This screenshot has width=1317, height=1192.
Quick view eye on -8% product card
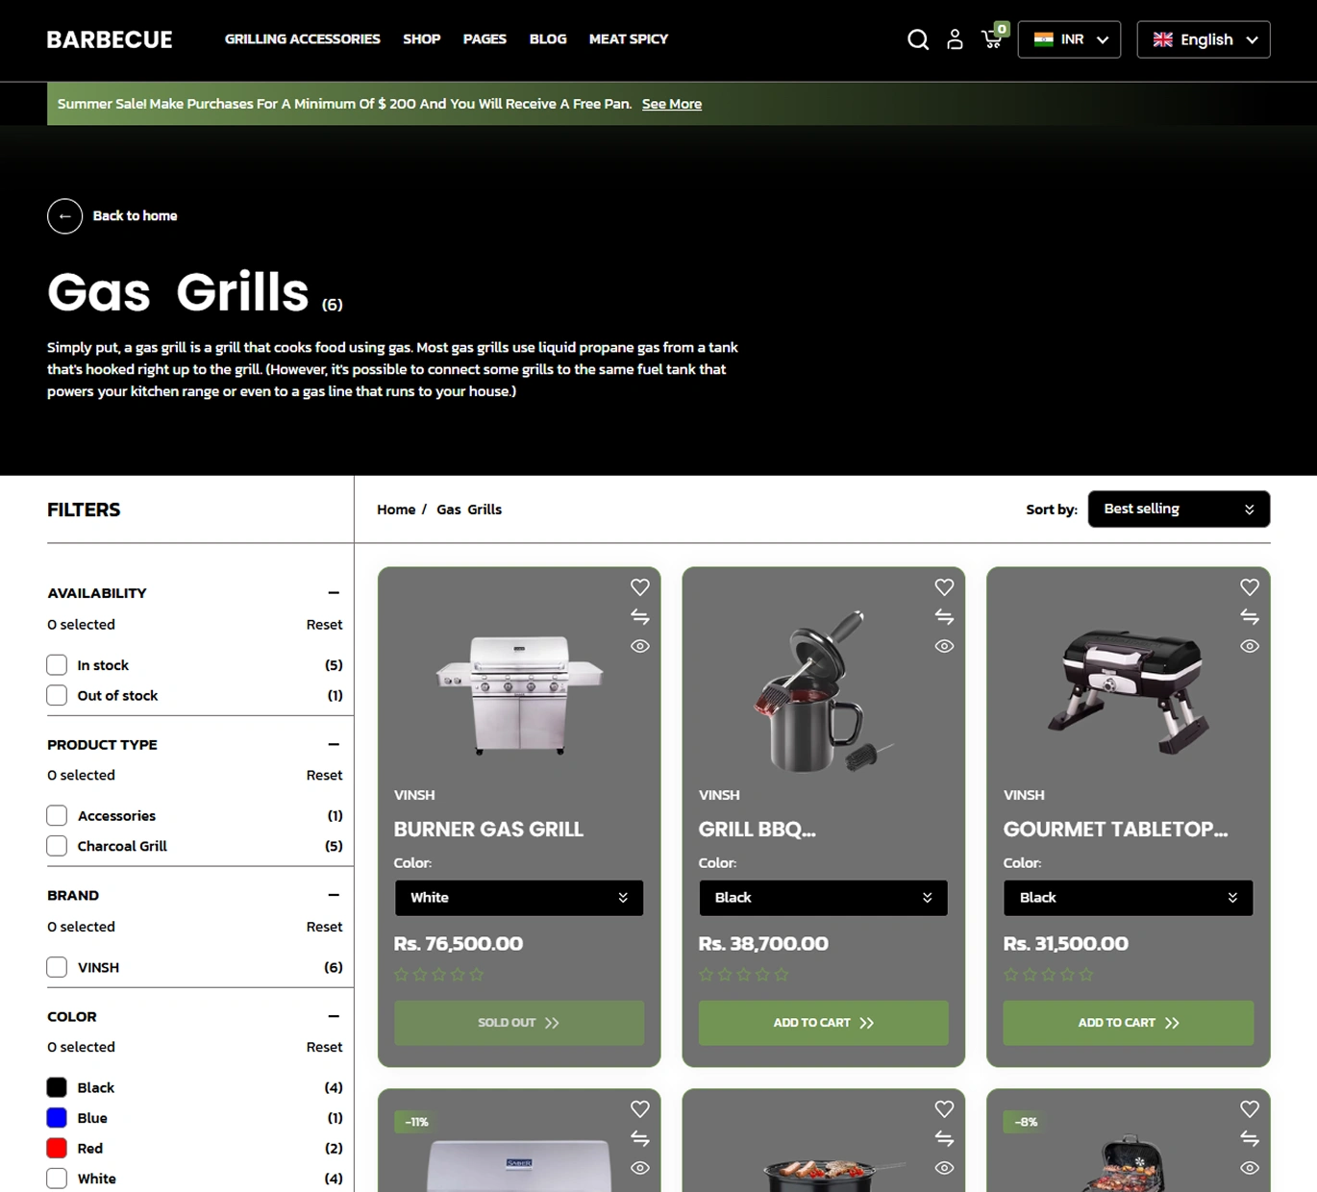click(x=1250, y=1168)
